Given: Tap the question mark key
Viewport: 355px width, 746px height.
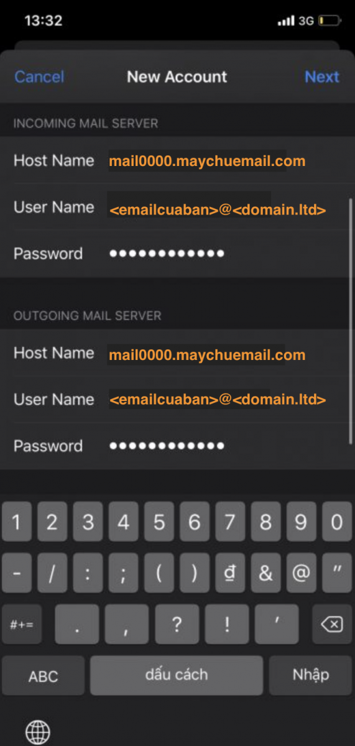Looking at the screenshot, I should tap(177, 624).
